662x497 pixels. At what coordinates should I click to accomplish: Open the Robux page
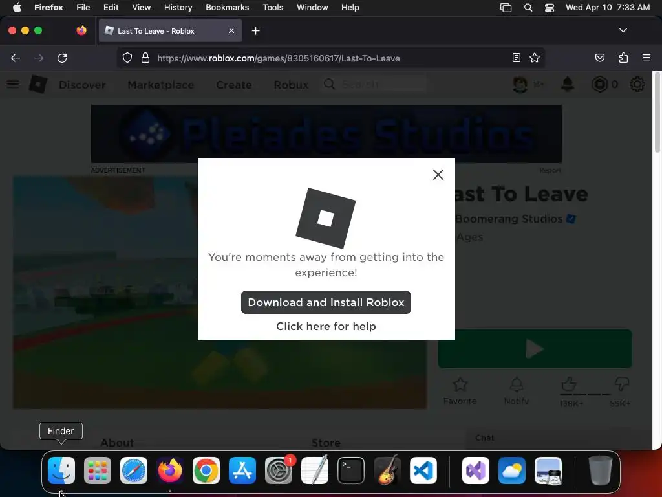[292, 85]
